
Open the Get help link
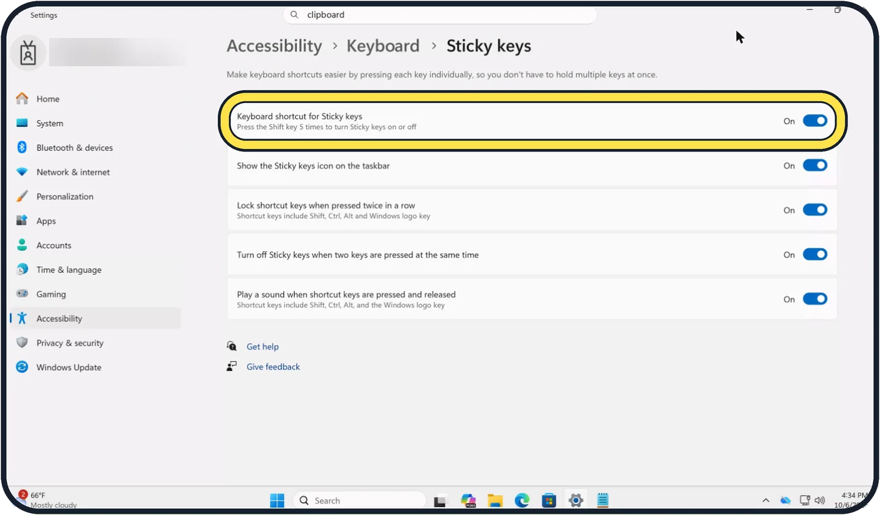point(263,346)
